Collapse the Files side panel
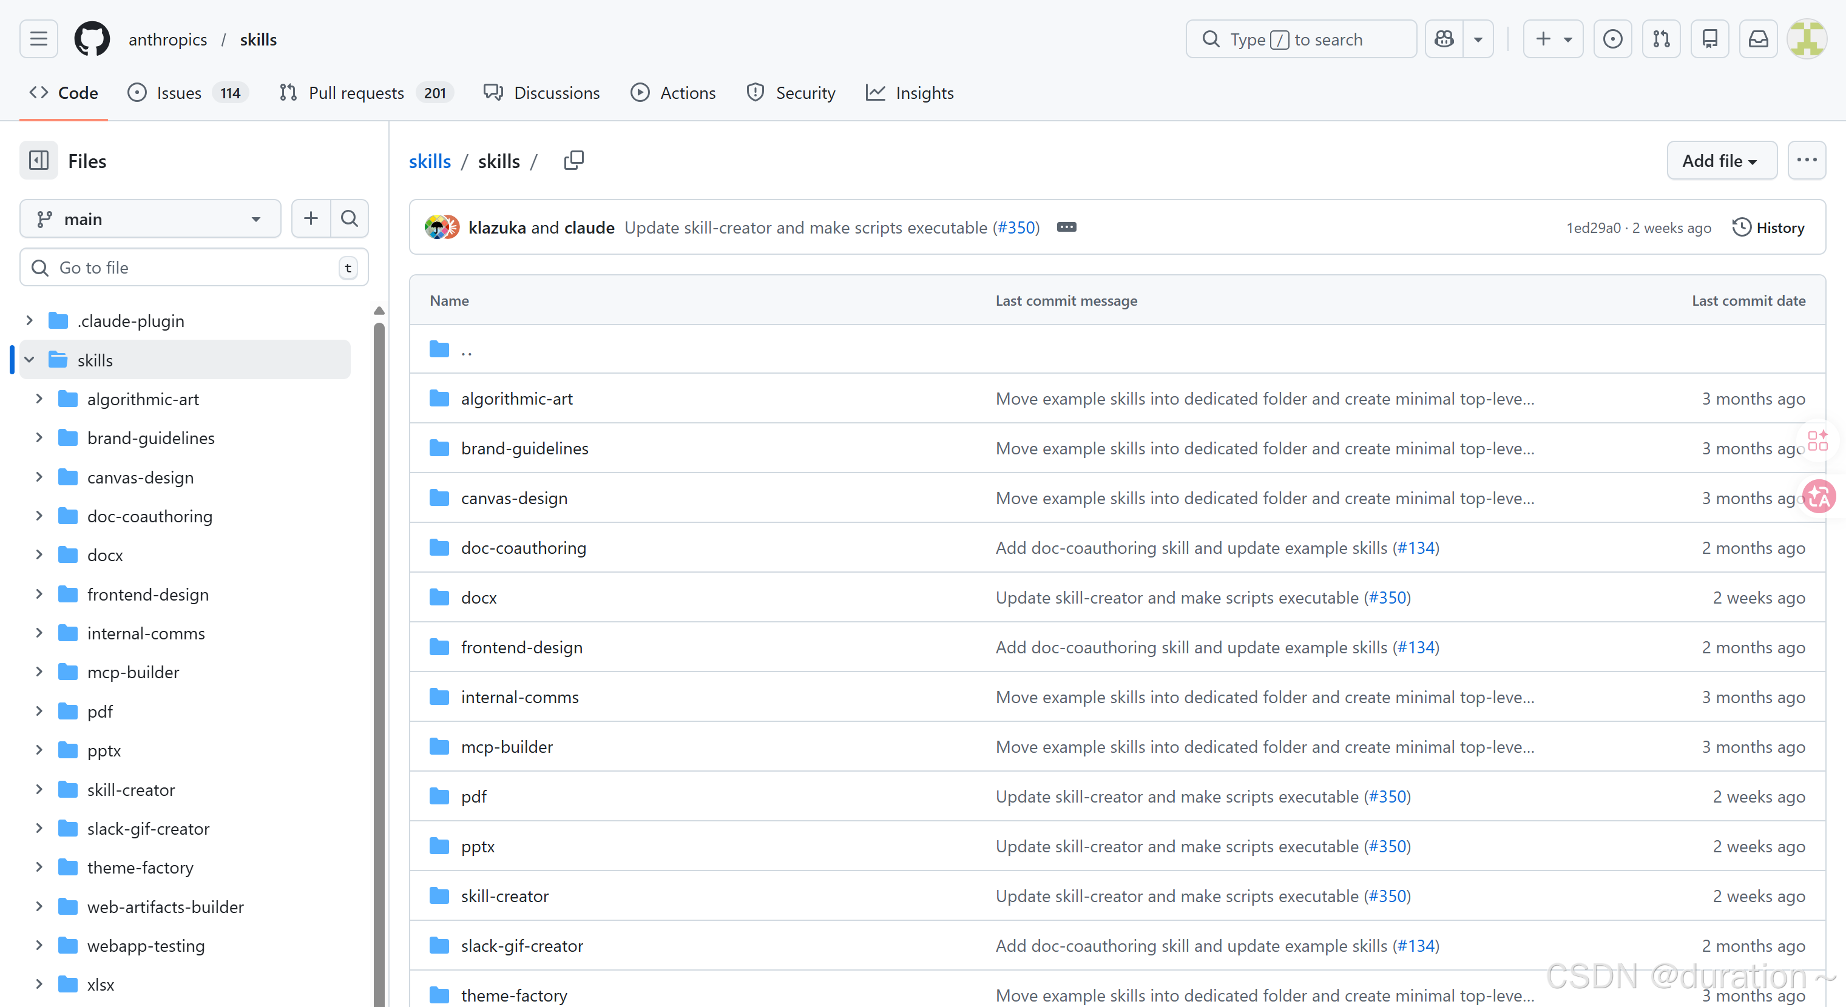The width and height of the screenshot is (1846, 1007). (39, 160)
